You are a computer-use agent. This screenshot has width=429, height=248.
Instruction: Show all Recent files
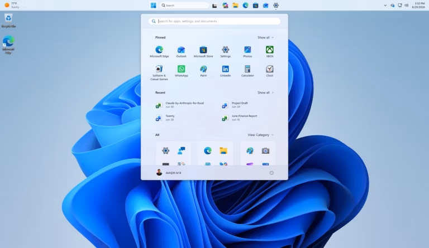point(265,93)
